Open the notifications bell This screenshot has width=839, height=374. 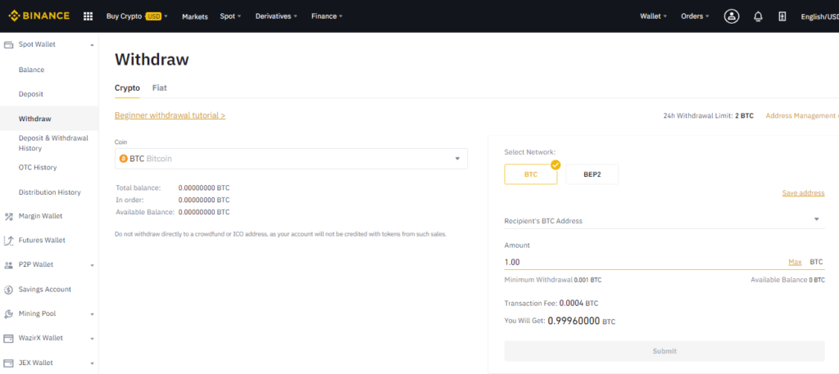tap(758, 16)
